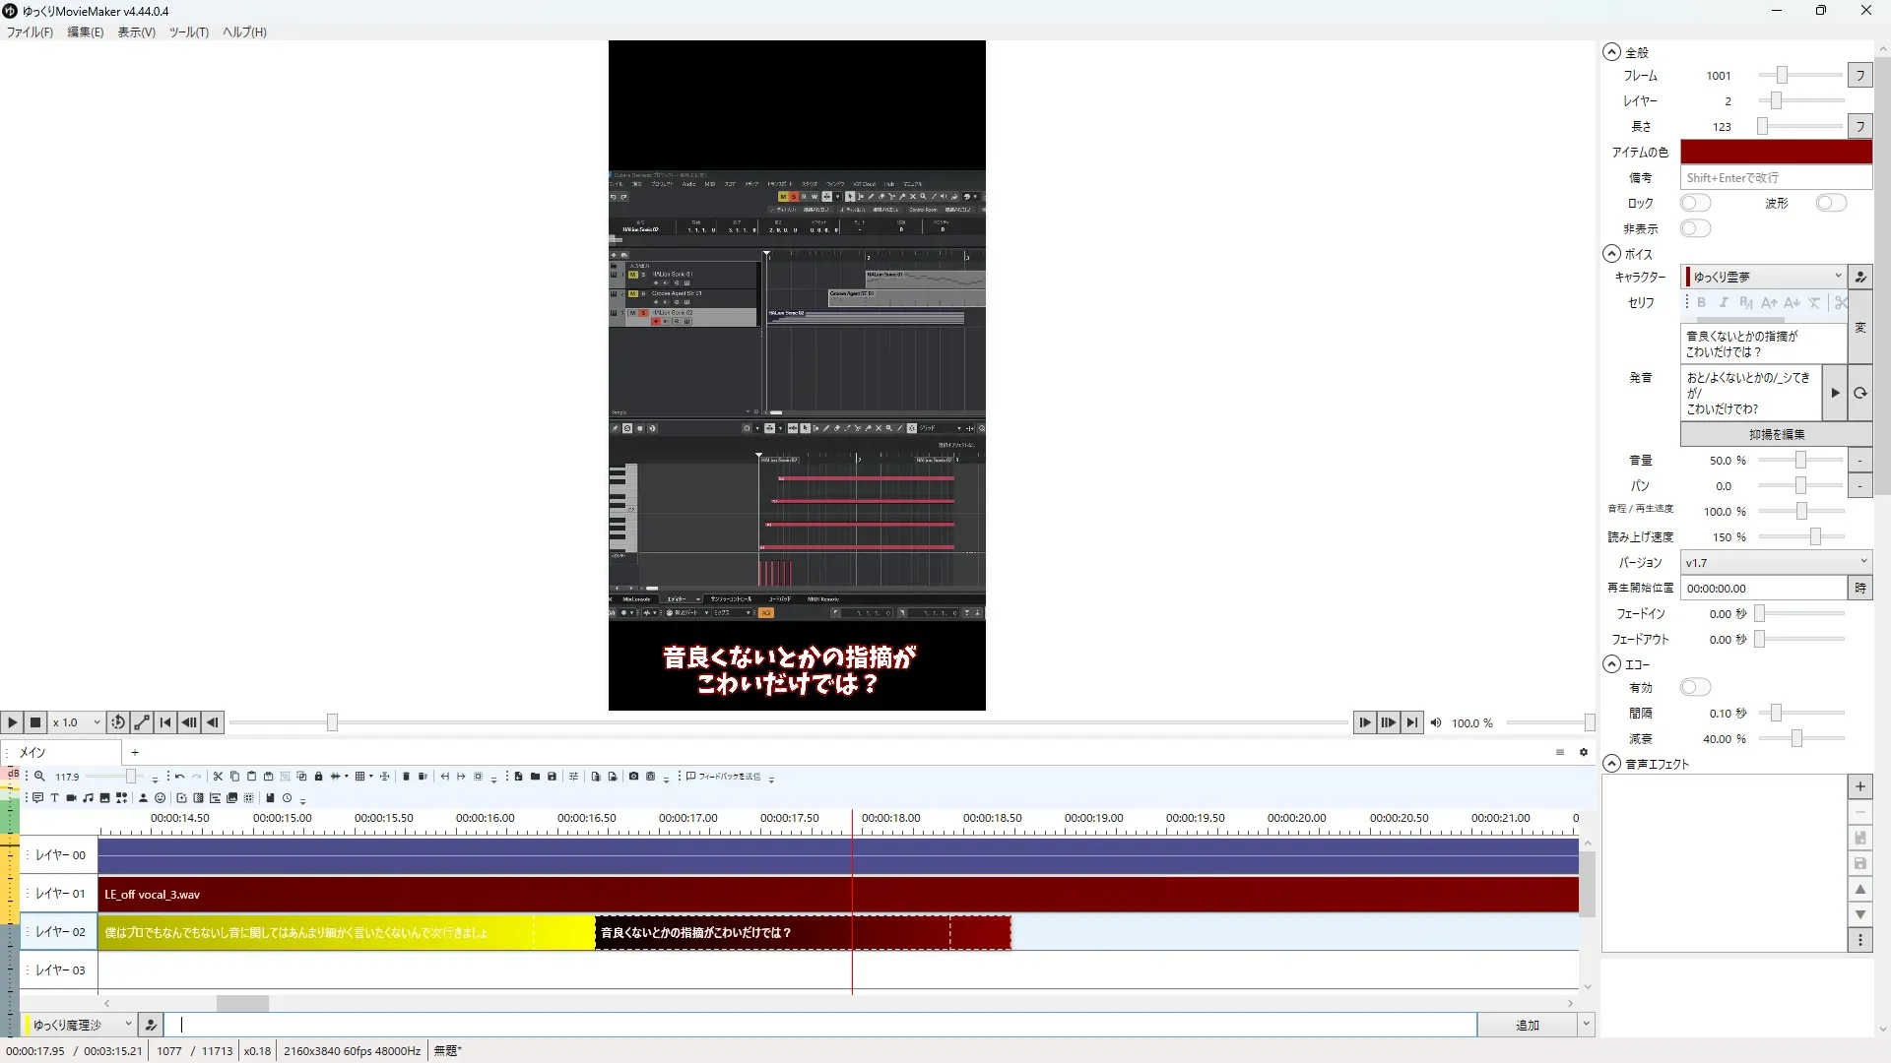Click the cut scissors icon in timeline toolbar
This screenshot has width=1891, height=1063.
pyautogui.click(x=218, y=777)
